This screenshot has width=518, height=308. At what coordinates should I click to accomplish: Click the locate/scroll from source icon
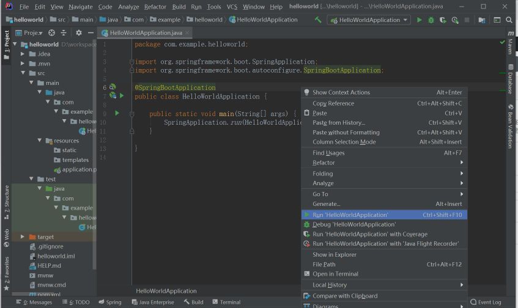pos(51,32)
